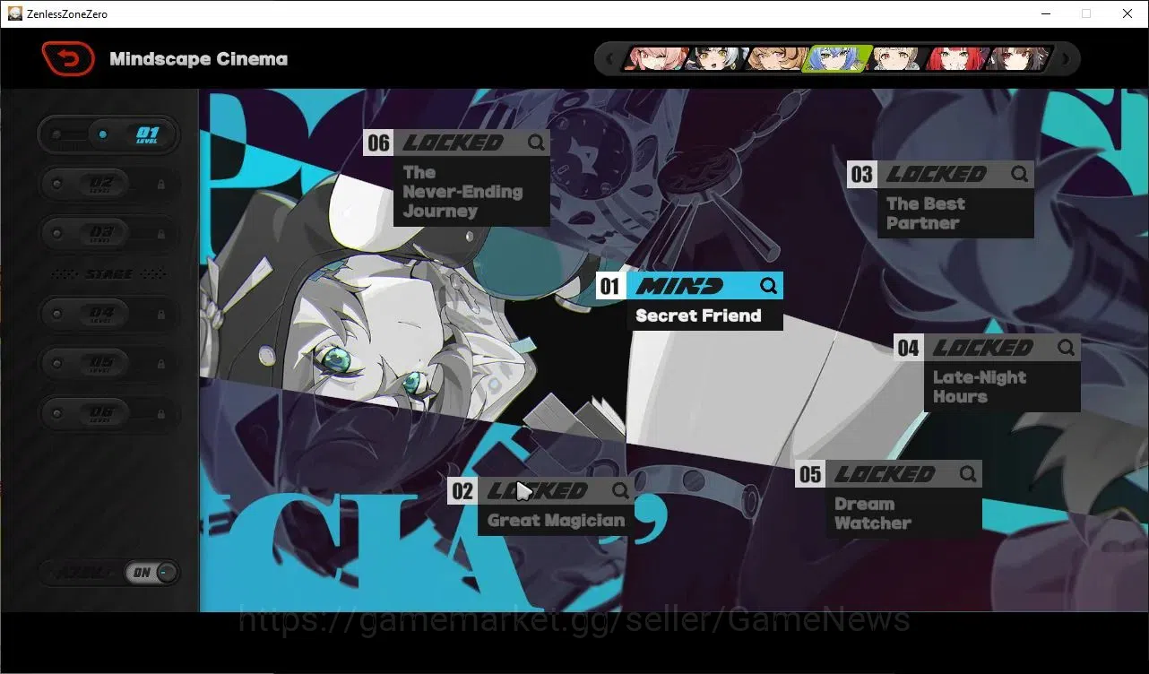Select the 05 Level switch
This screenshot has width=1149, height=674.
pos(108,364)
